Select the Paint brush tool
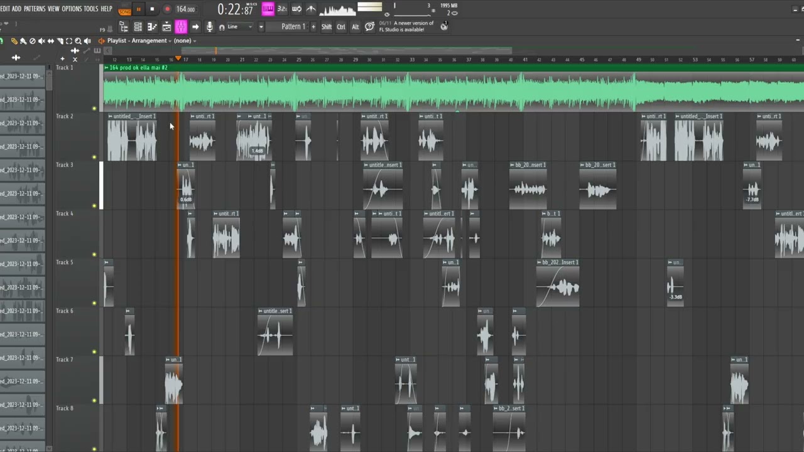This screenshot has height=452, width=804. (23, 41)
